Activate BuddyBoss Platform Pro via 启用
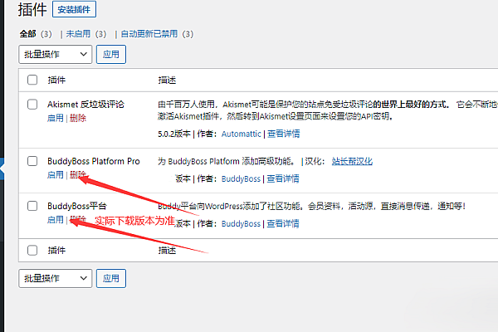Screen dimensions: 498x332 56,175
